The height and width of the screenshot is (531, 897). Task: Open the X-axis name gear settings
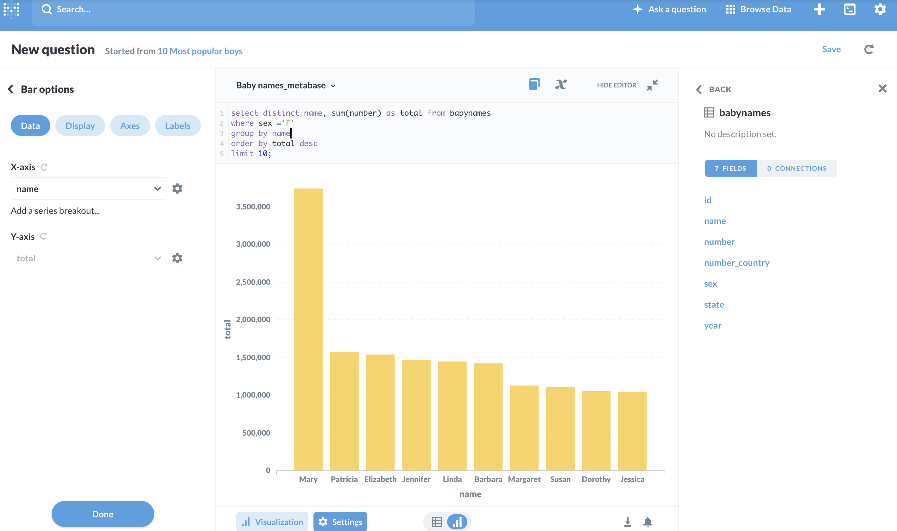(x=177, y=189)
